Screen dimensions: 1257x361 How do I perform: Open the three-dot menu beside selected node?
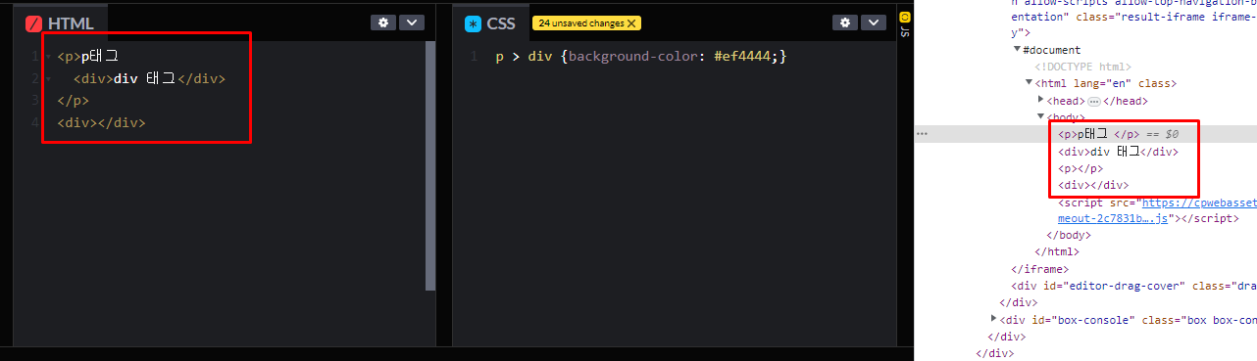tap(922, 133)
